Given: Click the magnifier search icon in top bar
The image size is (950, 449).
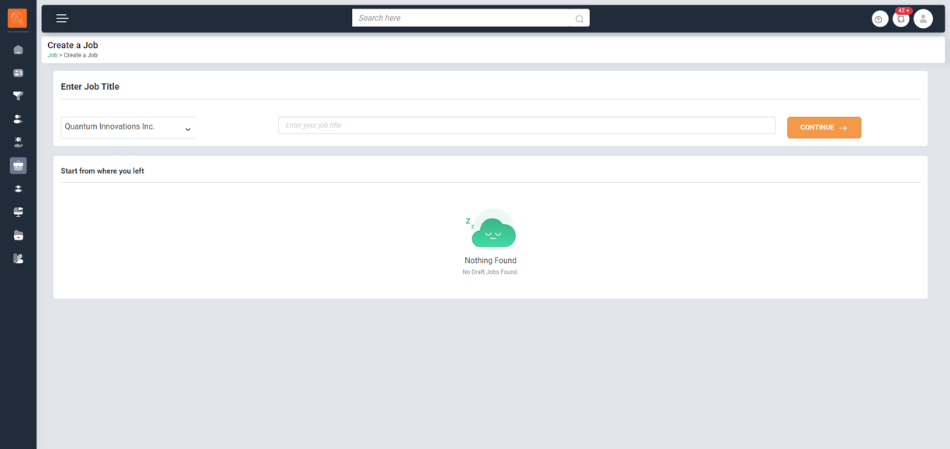Looking at the screenshot, I should coord(579,19).
